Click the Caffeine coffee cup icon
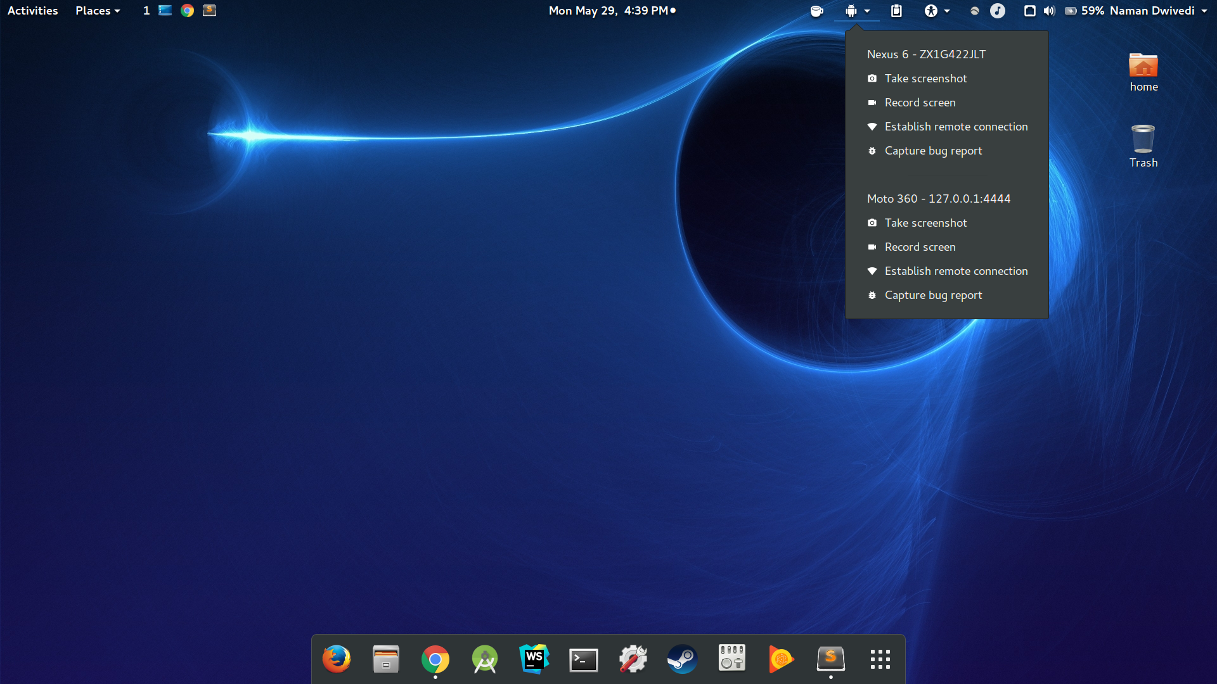This screenshot has height=684, width=1217. coord(816,11)
